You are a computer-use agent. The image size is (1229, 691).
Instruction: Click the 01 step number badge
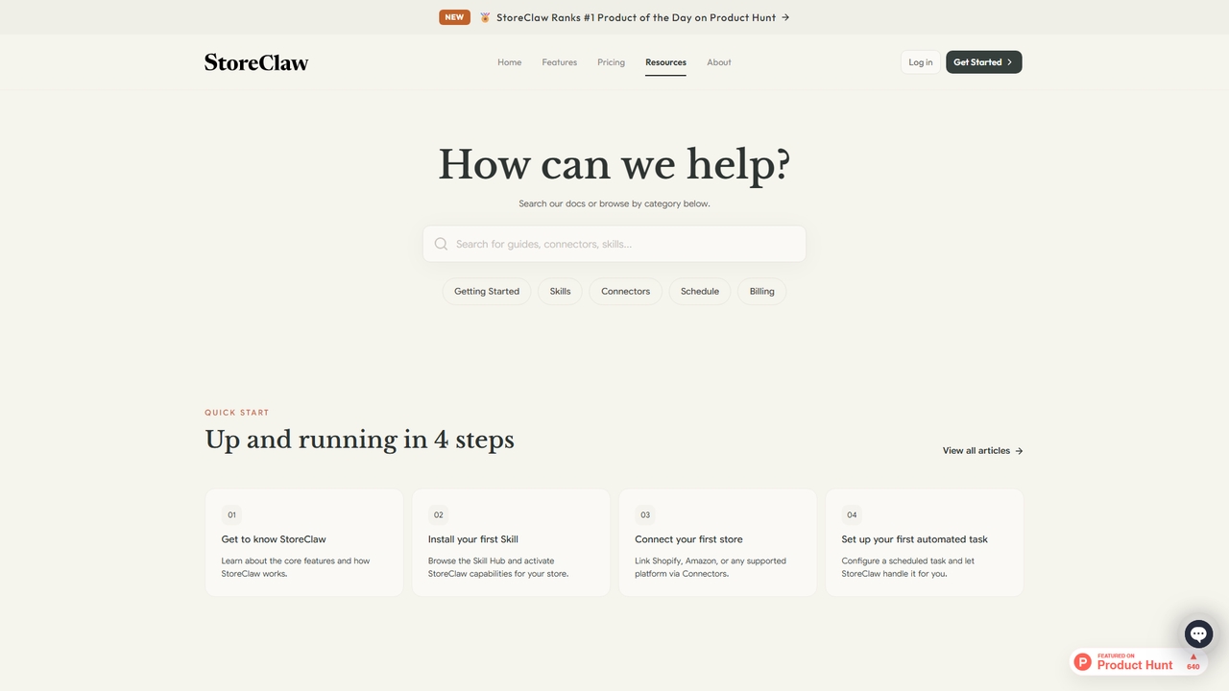pyautogui.click(x=231, y=515)
